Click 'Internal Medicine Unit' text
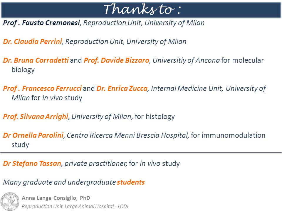 [x=186, y=89]
